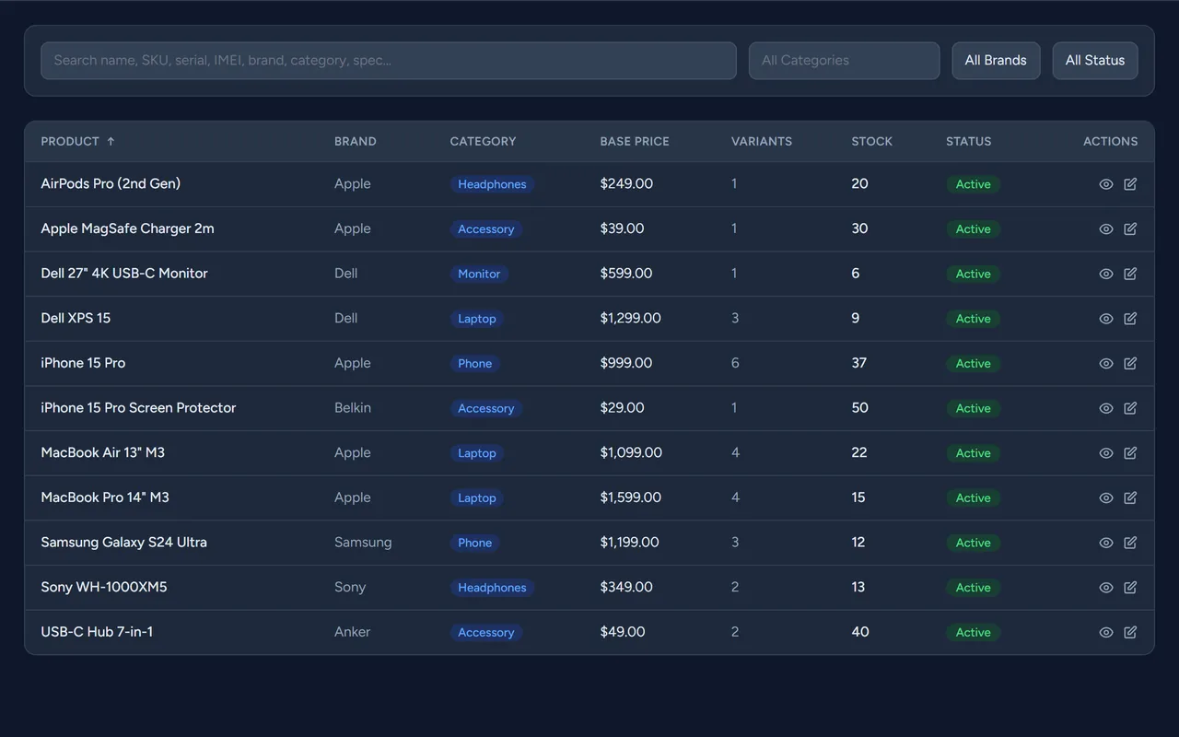View Sony WH-1000XM5 product details
Viewport: 1179px width, 737px height.
[x=1106, y=588]
